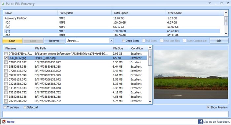This screenshot has height=125, width=231.
Task: Sort by the Total Space column header
Action: 139,13
